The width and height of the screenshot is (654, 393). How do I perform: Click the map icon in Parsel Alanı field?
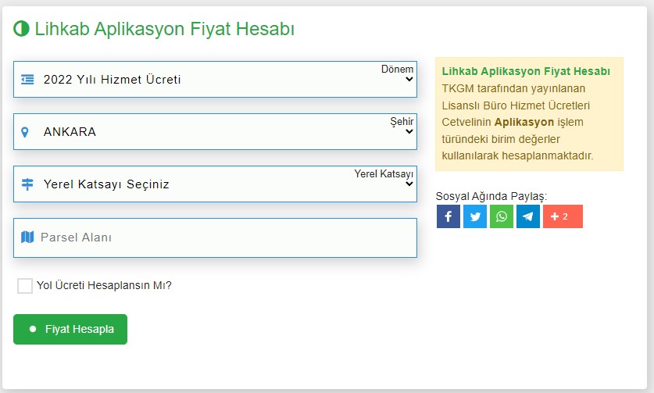tap(27, 237)
